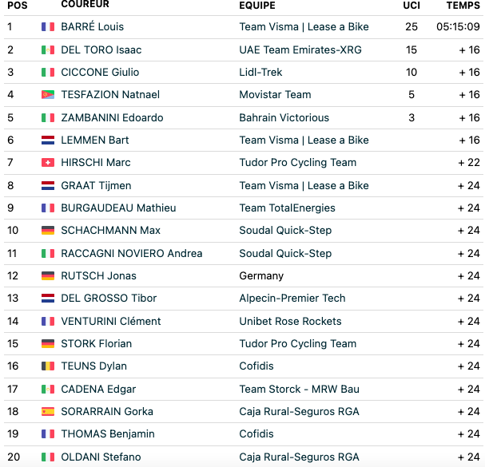Screen dimensions: 485x467
Task: Open Team Storck - MRW Bau link
Action: click(x=299, y=389)
